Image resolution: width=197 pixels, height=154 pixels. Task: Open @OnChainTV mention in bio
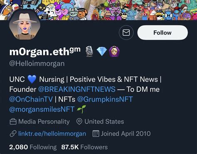31,99
